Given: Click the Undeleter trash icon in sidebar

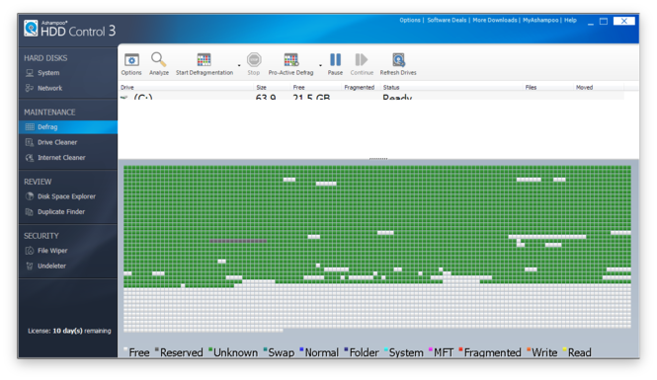Looking at the screenshot, I should [x=30, y=266].
